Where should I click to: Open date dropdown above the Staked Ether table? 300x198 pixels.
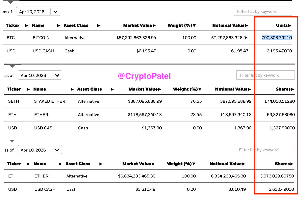57,75
